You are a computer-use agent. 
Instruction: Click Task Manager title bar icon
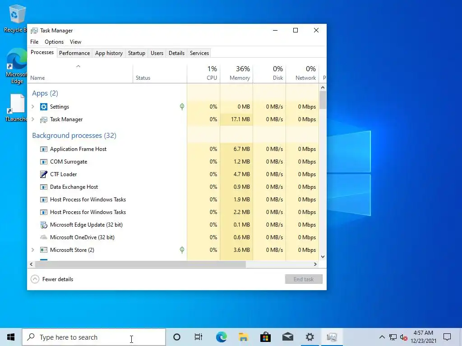[x=34, y=31]
